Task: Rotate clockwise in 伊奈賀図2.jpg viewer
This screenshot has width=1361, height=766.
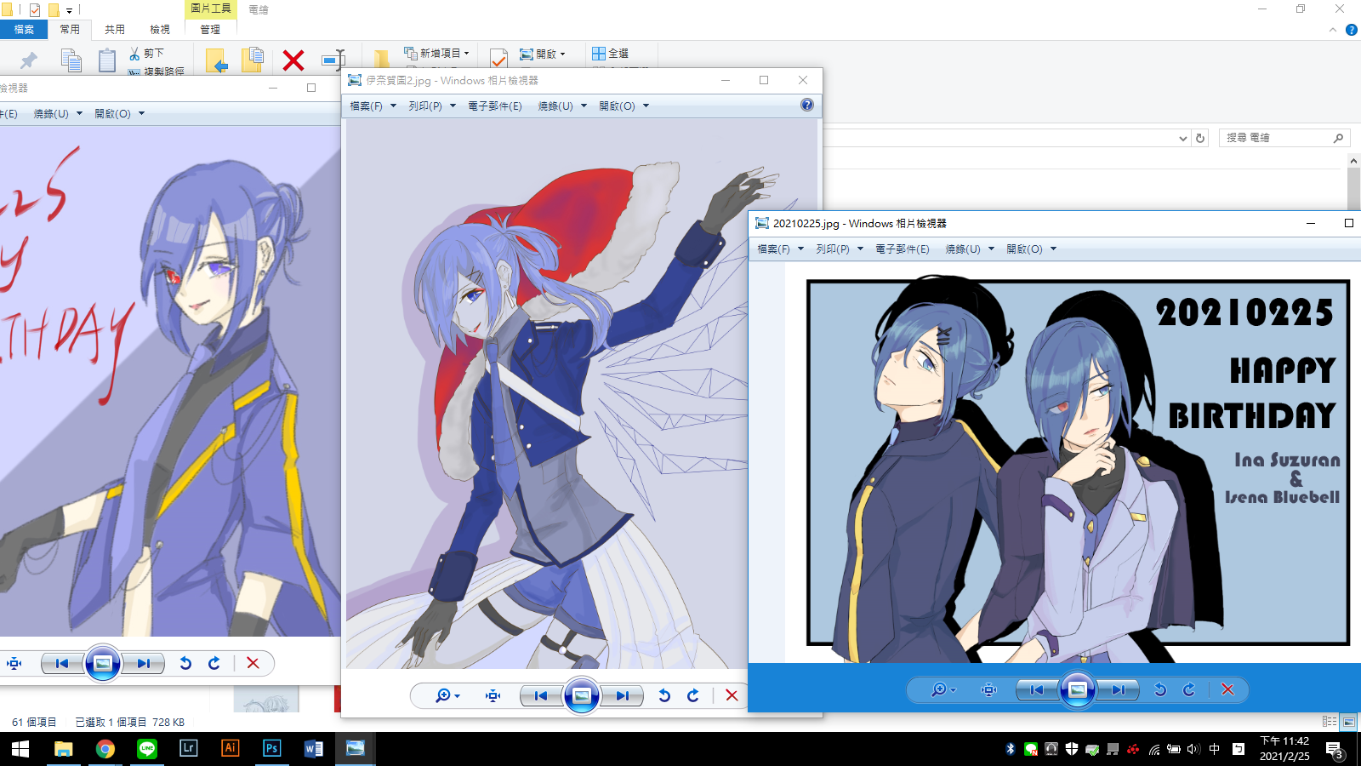Action: coord(693,695)
